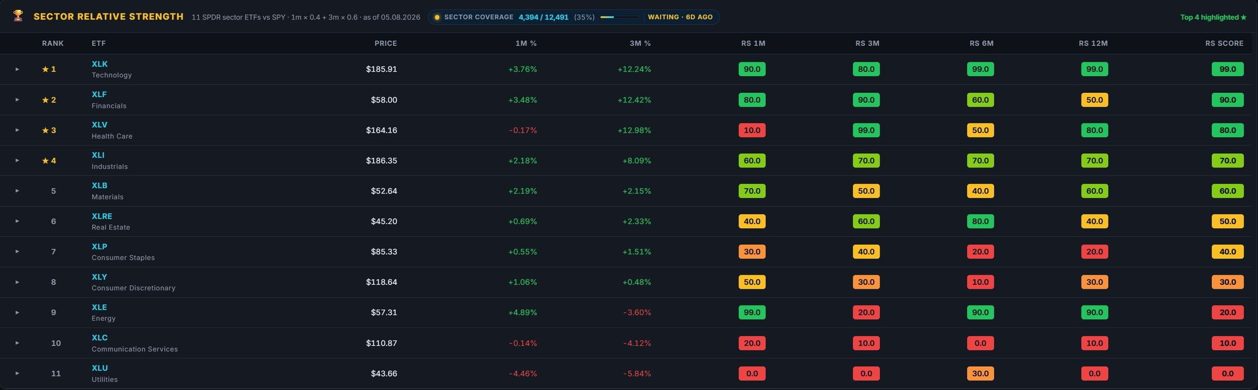The width and height of the screenshot is (1258, 390).
Task: Open the XLC ticker link
Action: [x=99, y=338]
